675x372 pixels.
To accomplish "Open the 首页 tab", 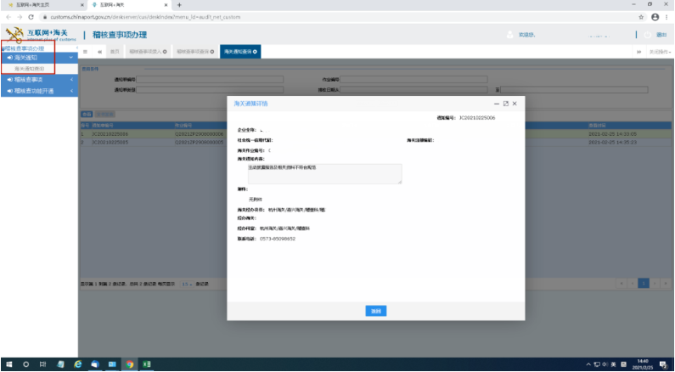I will click(115, 52).
